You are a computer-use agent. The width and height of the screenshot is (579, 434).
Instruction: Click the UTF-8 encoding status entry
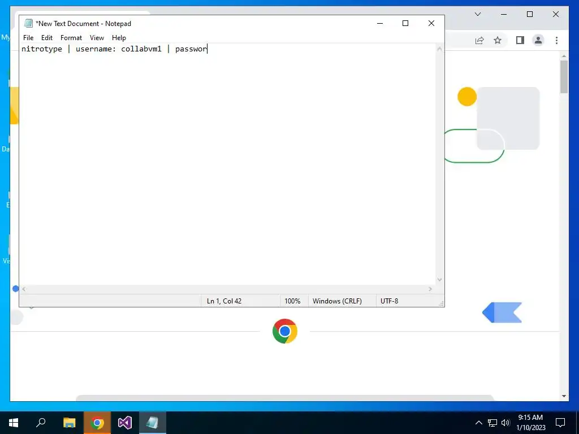pos(389,301)
